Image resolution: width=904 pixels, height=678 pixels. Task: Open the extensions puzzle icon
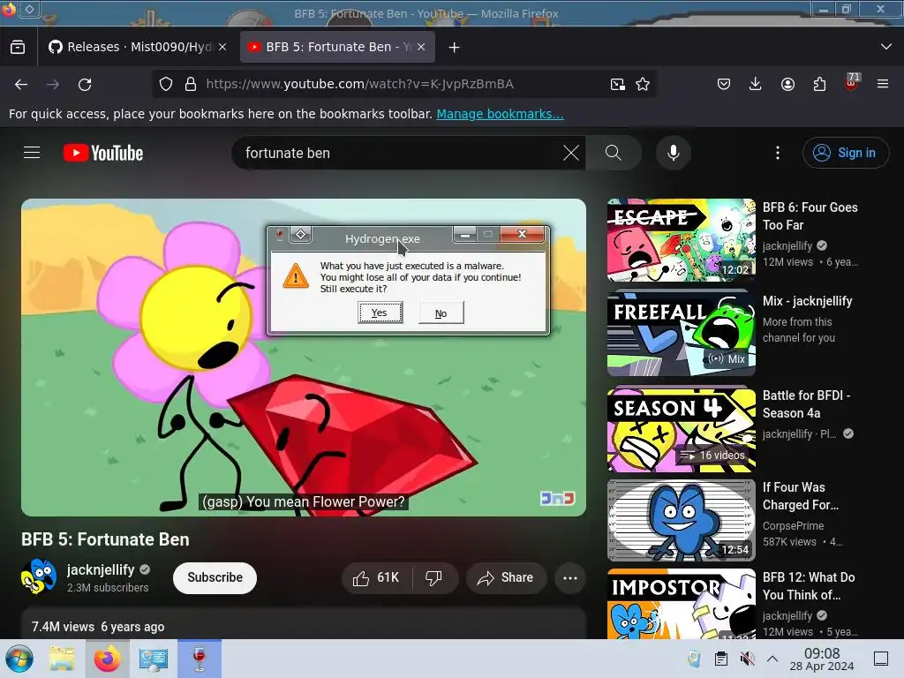(x=819, y=84)
